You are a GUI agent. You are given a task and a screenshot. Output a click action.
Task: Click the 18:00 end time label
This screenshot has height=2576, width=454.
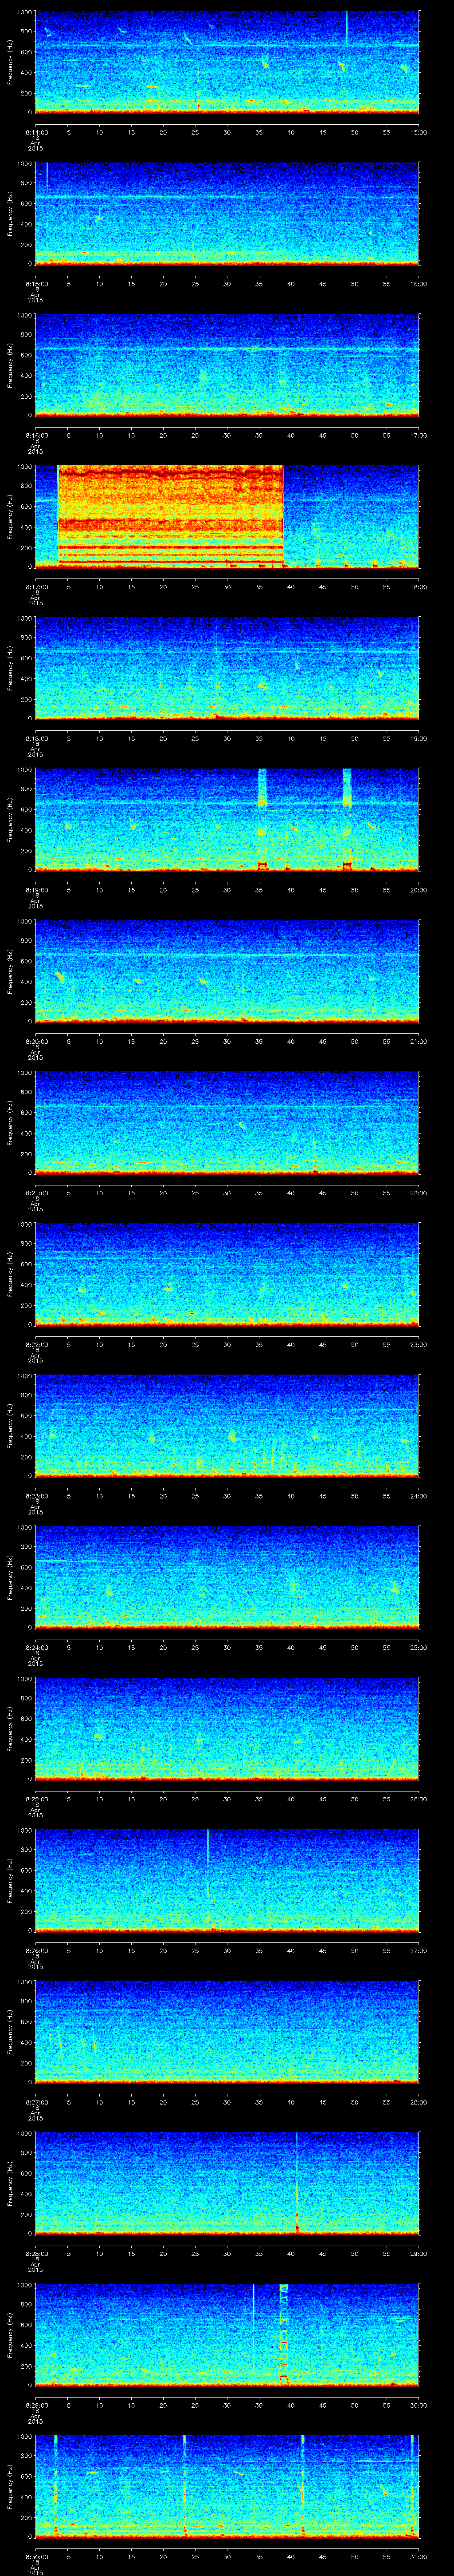coord(419,587)
